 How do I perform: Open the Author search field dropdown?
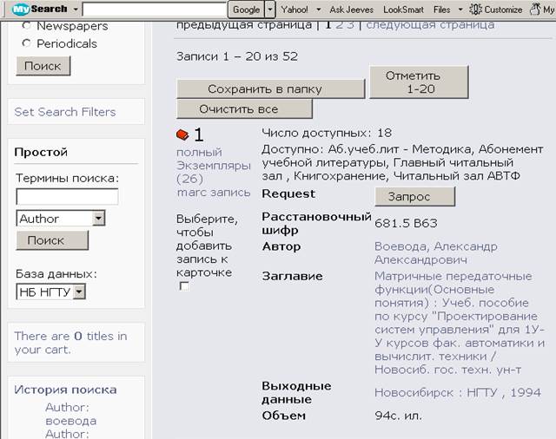98,219
